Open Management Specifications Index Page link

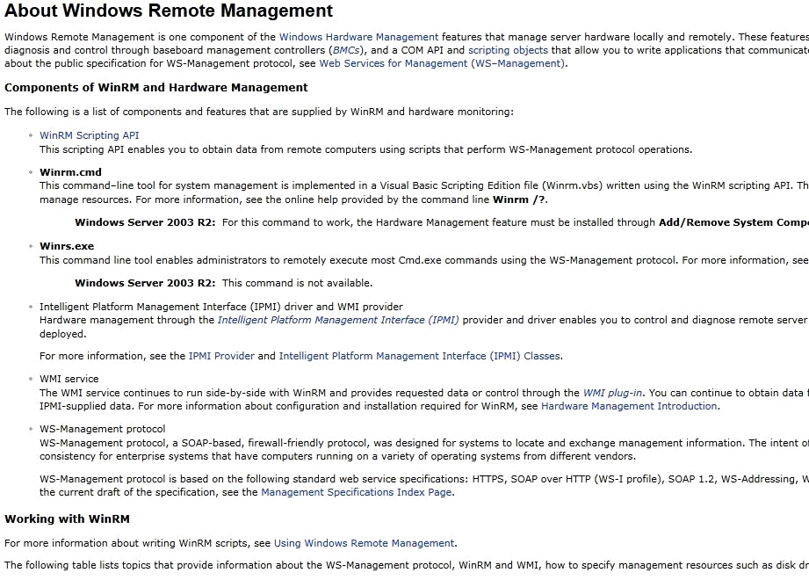point(356,492)
